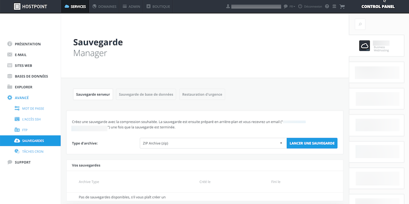Viewport: 409px width, 204px height.
Task: Click the database stack icon
Action: coord(10,76)
